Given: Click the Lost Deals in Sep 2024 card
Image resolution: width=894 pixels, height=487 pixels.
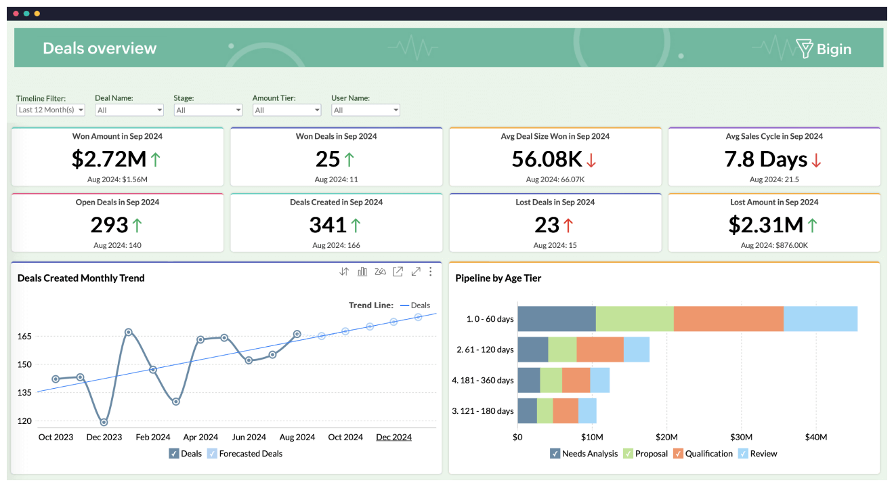Looking at the screenshot, I should (x=555, y=223).
